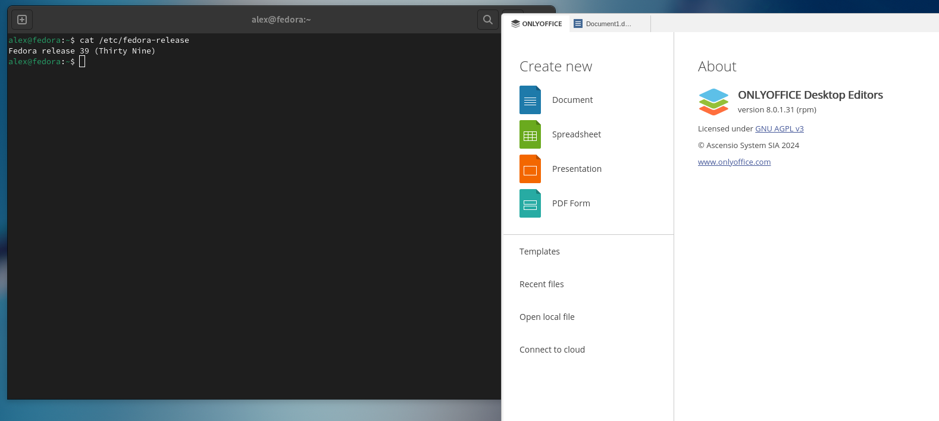The image size is (939, 421).
Task: Click the version 8.0.1.31 (rpm) text
Action: tap(777, 110)
